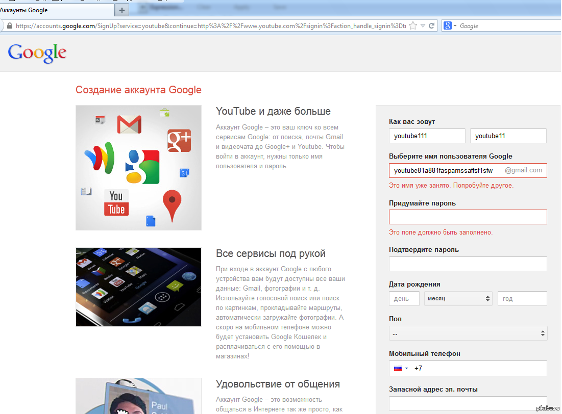Click the red Google+ icon
562x414 pixels.
coord(179,140)
